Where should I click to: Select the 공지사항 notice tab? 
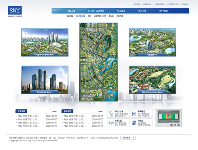point(67,111)
